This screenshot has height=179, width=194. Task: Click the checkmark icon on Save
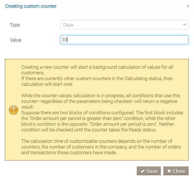click(x=142, y=171)
